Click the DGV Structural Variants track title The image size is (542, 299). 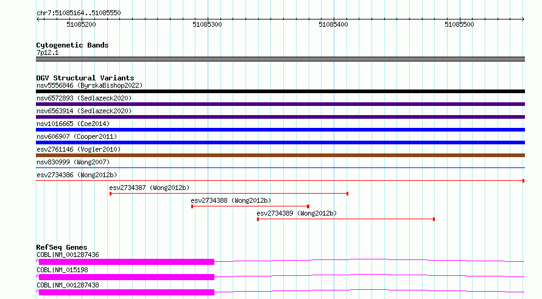[x=85, y=78]
